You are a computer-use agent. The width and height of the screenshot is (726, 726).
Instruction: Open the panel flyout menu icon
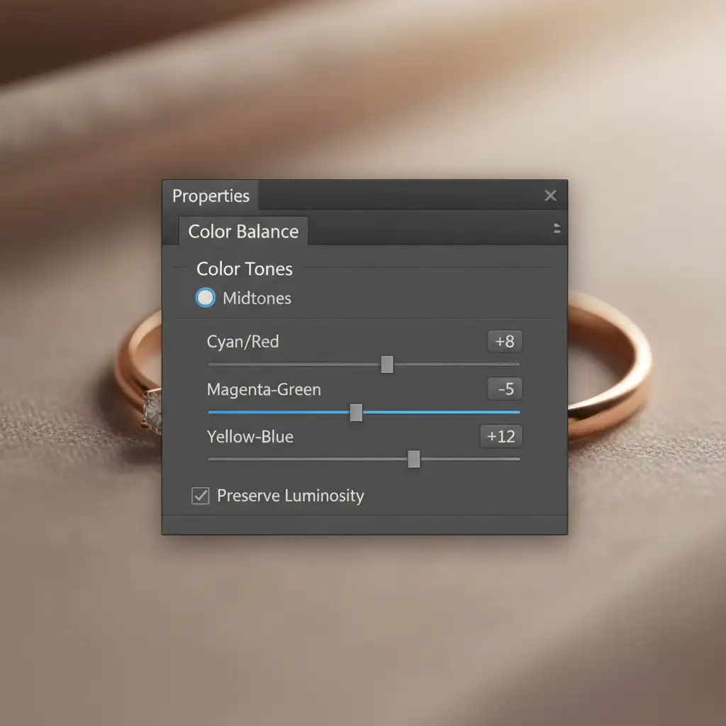click(557, 228)
